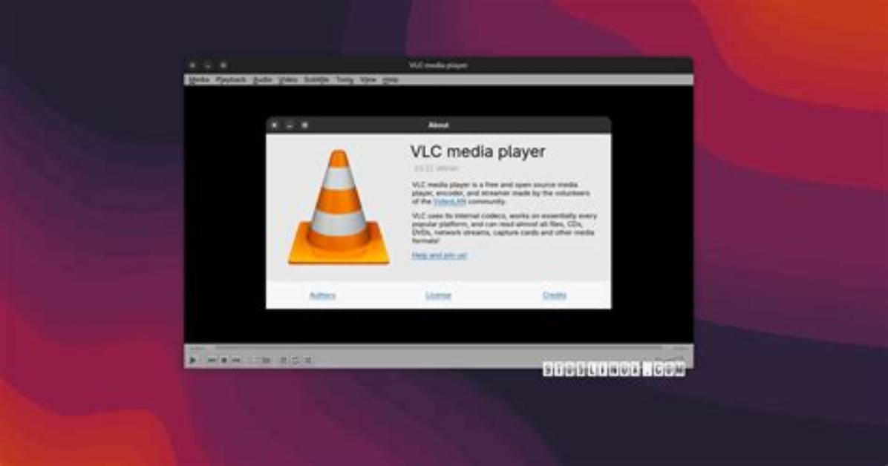Show the License page link
Screen dimensions: 888x466
(x=438, y=295)
